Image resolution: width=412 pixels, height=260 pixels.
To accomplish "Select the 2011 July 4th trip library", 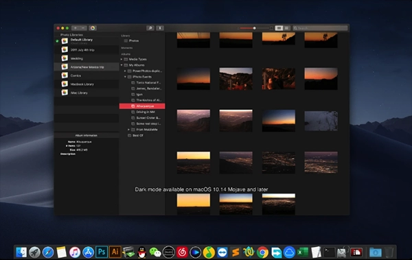I will point(87,49).
